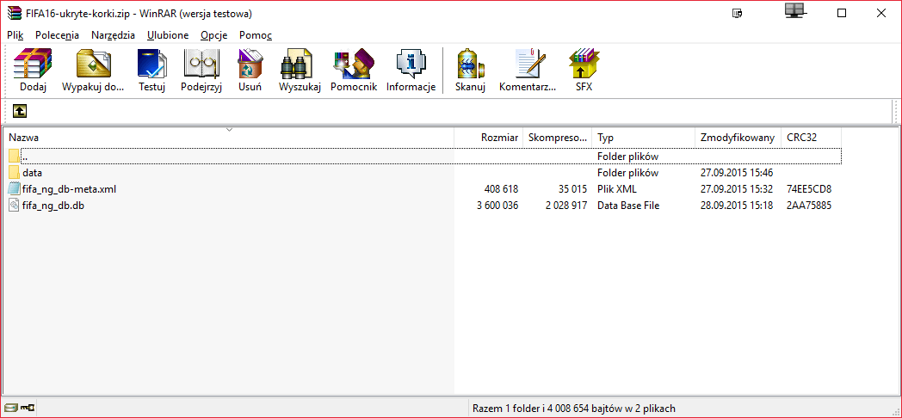This screenshot has width=902, height=418.
Task: Click the Usuń delete icon
Action: point(250,71)
